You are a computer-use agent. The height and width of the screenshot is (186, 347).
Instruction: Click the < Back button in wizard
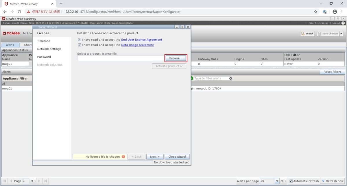(136, 157)
